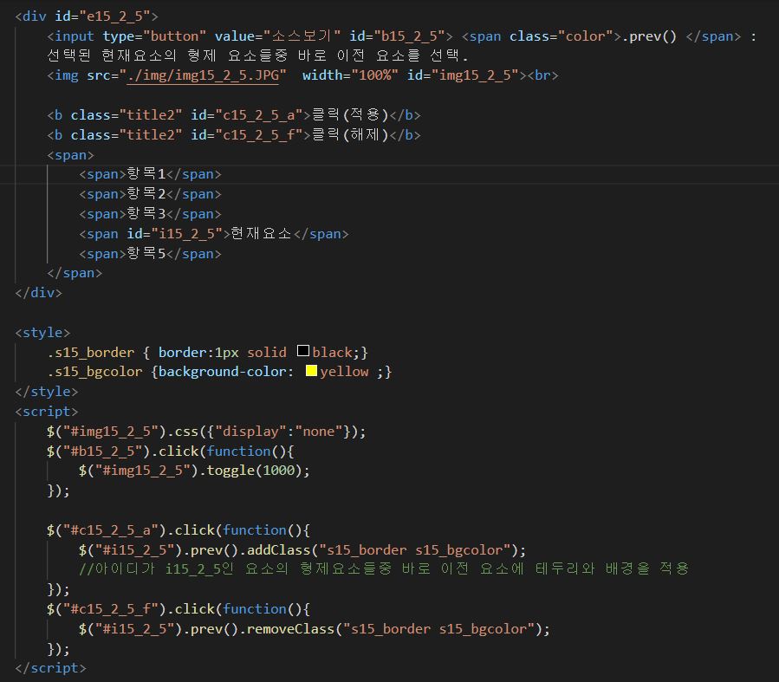Click the Korean sentence '선택된 현재요소의 형제 요소들중'
779x682 pixels.
(167, 55)
